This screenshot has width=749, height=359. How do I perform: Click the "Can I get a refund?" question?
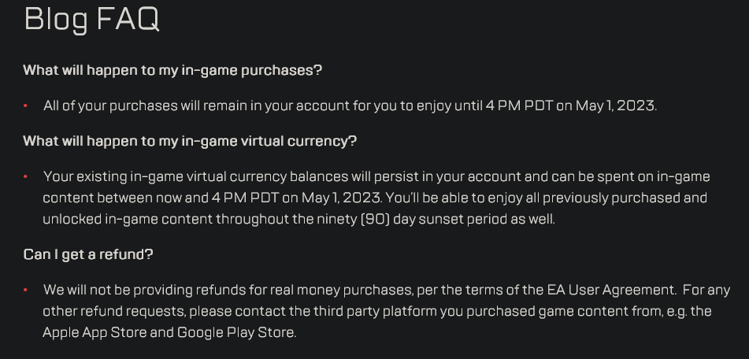(88, 254)
